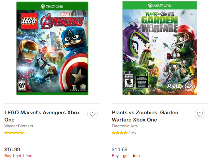Click the ESRB E rating badge
Viewport: 208px width, 161px height.
click(x=127, y=83)
